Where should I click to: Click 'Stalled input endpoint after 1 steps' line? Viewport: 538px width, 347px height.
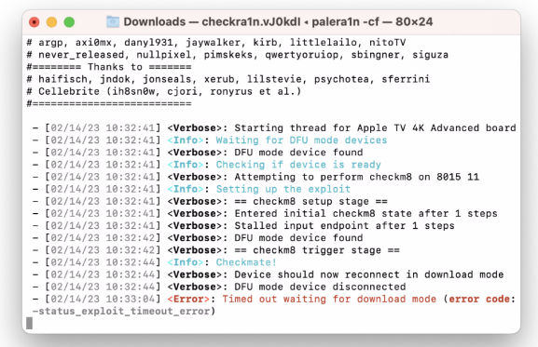[344, 226]
